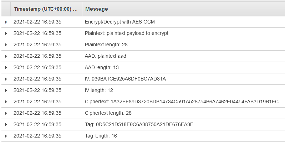Click the 'Plaintext: plaintext payload to encrypt' message

pos(126,33)
